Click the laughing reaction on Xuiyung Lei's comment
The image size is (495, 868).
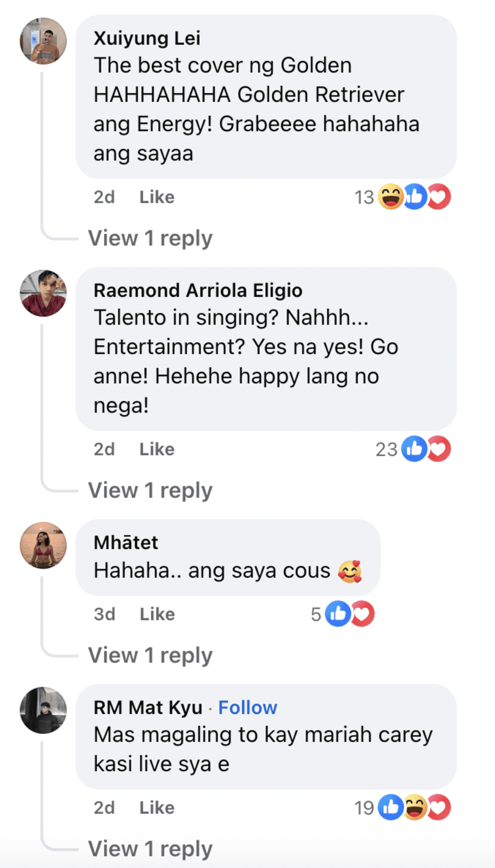point(390,197)
